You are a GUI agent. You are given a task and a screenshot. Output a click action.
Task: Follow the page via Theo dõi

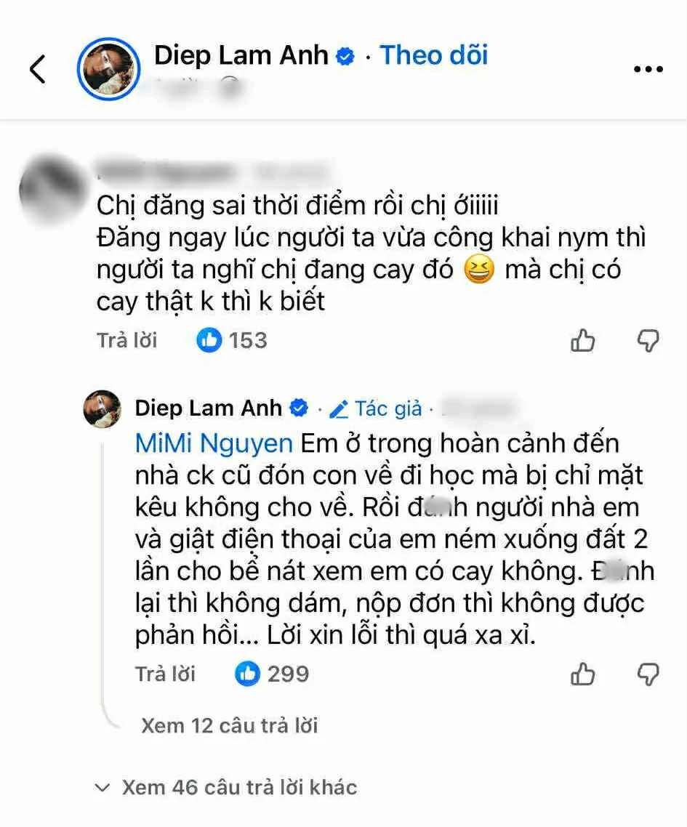(434, 55)
